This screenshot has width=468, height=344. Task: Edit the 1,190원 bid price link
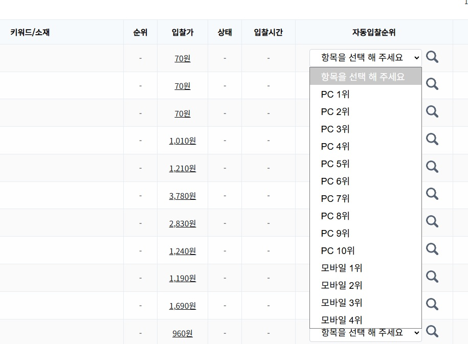(182, 279)
